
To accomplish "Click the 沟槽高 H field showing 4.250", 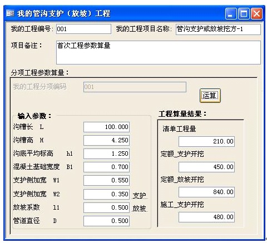I will point(106,140).
